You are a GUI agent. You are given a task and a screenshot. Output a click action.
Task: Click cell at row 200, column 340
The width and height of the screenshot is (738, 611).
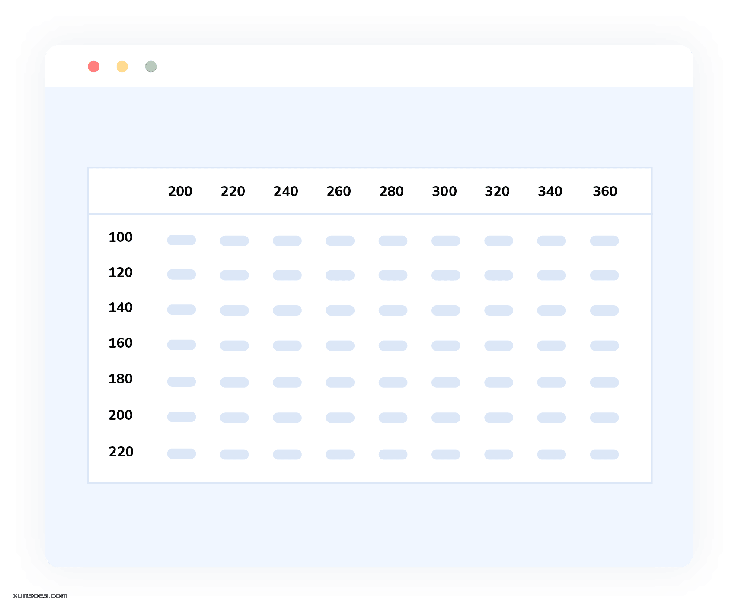pos(552,418)
